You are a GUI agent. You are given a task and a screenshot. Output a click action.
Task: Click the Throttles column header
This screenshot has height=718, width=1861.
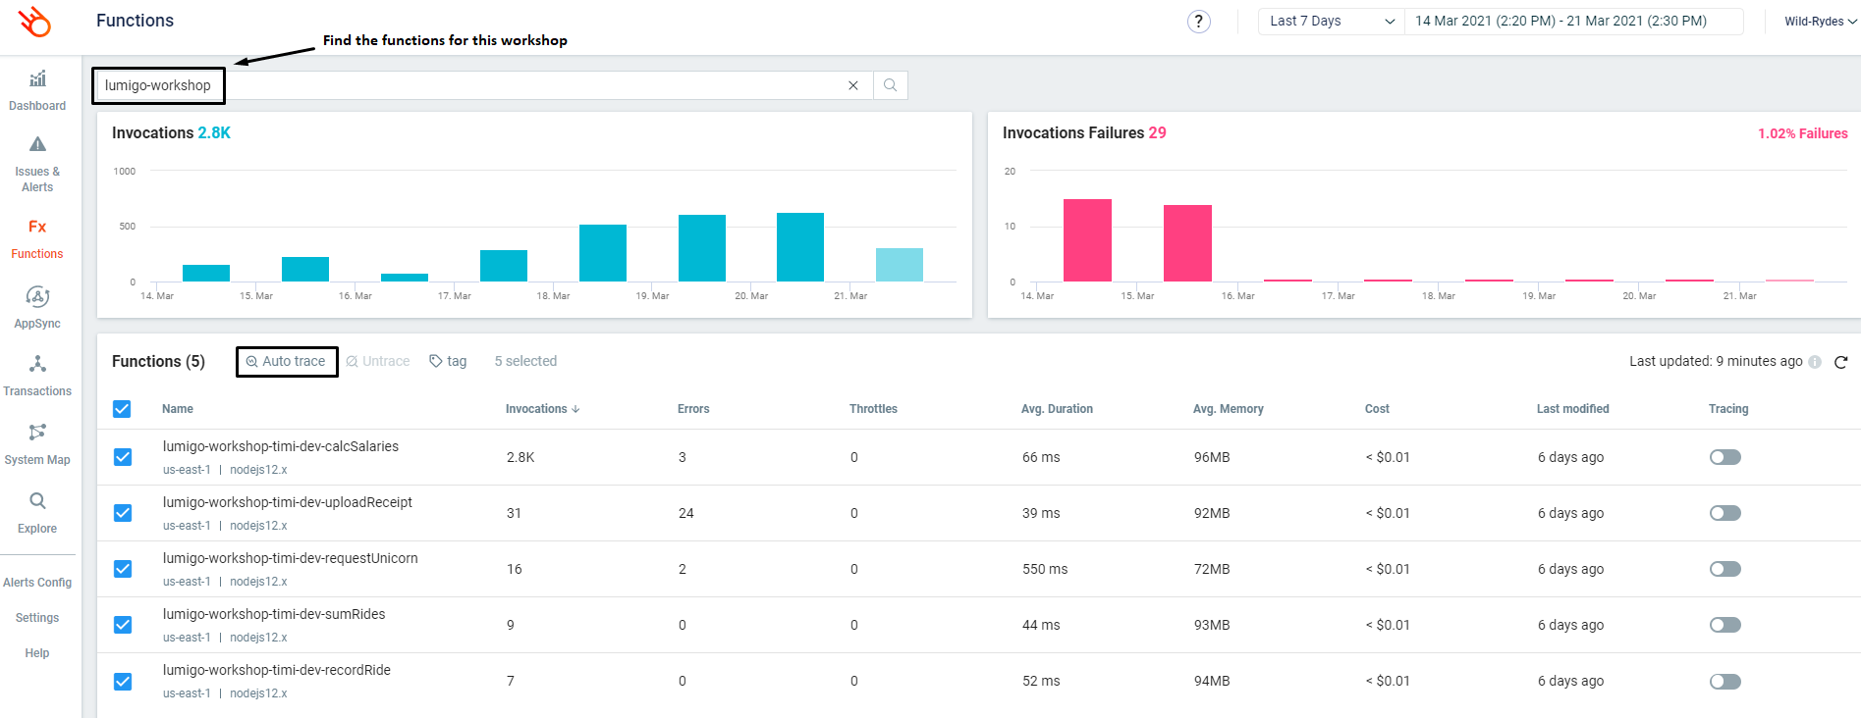[873, 409]
